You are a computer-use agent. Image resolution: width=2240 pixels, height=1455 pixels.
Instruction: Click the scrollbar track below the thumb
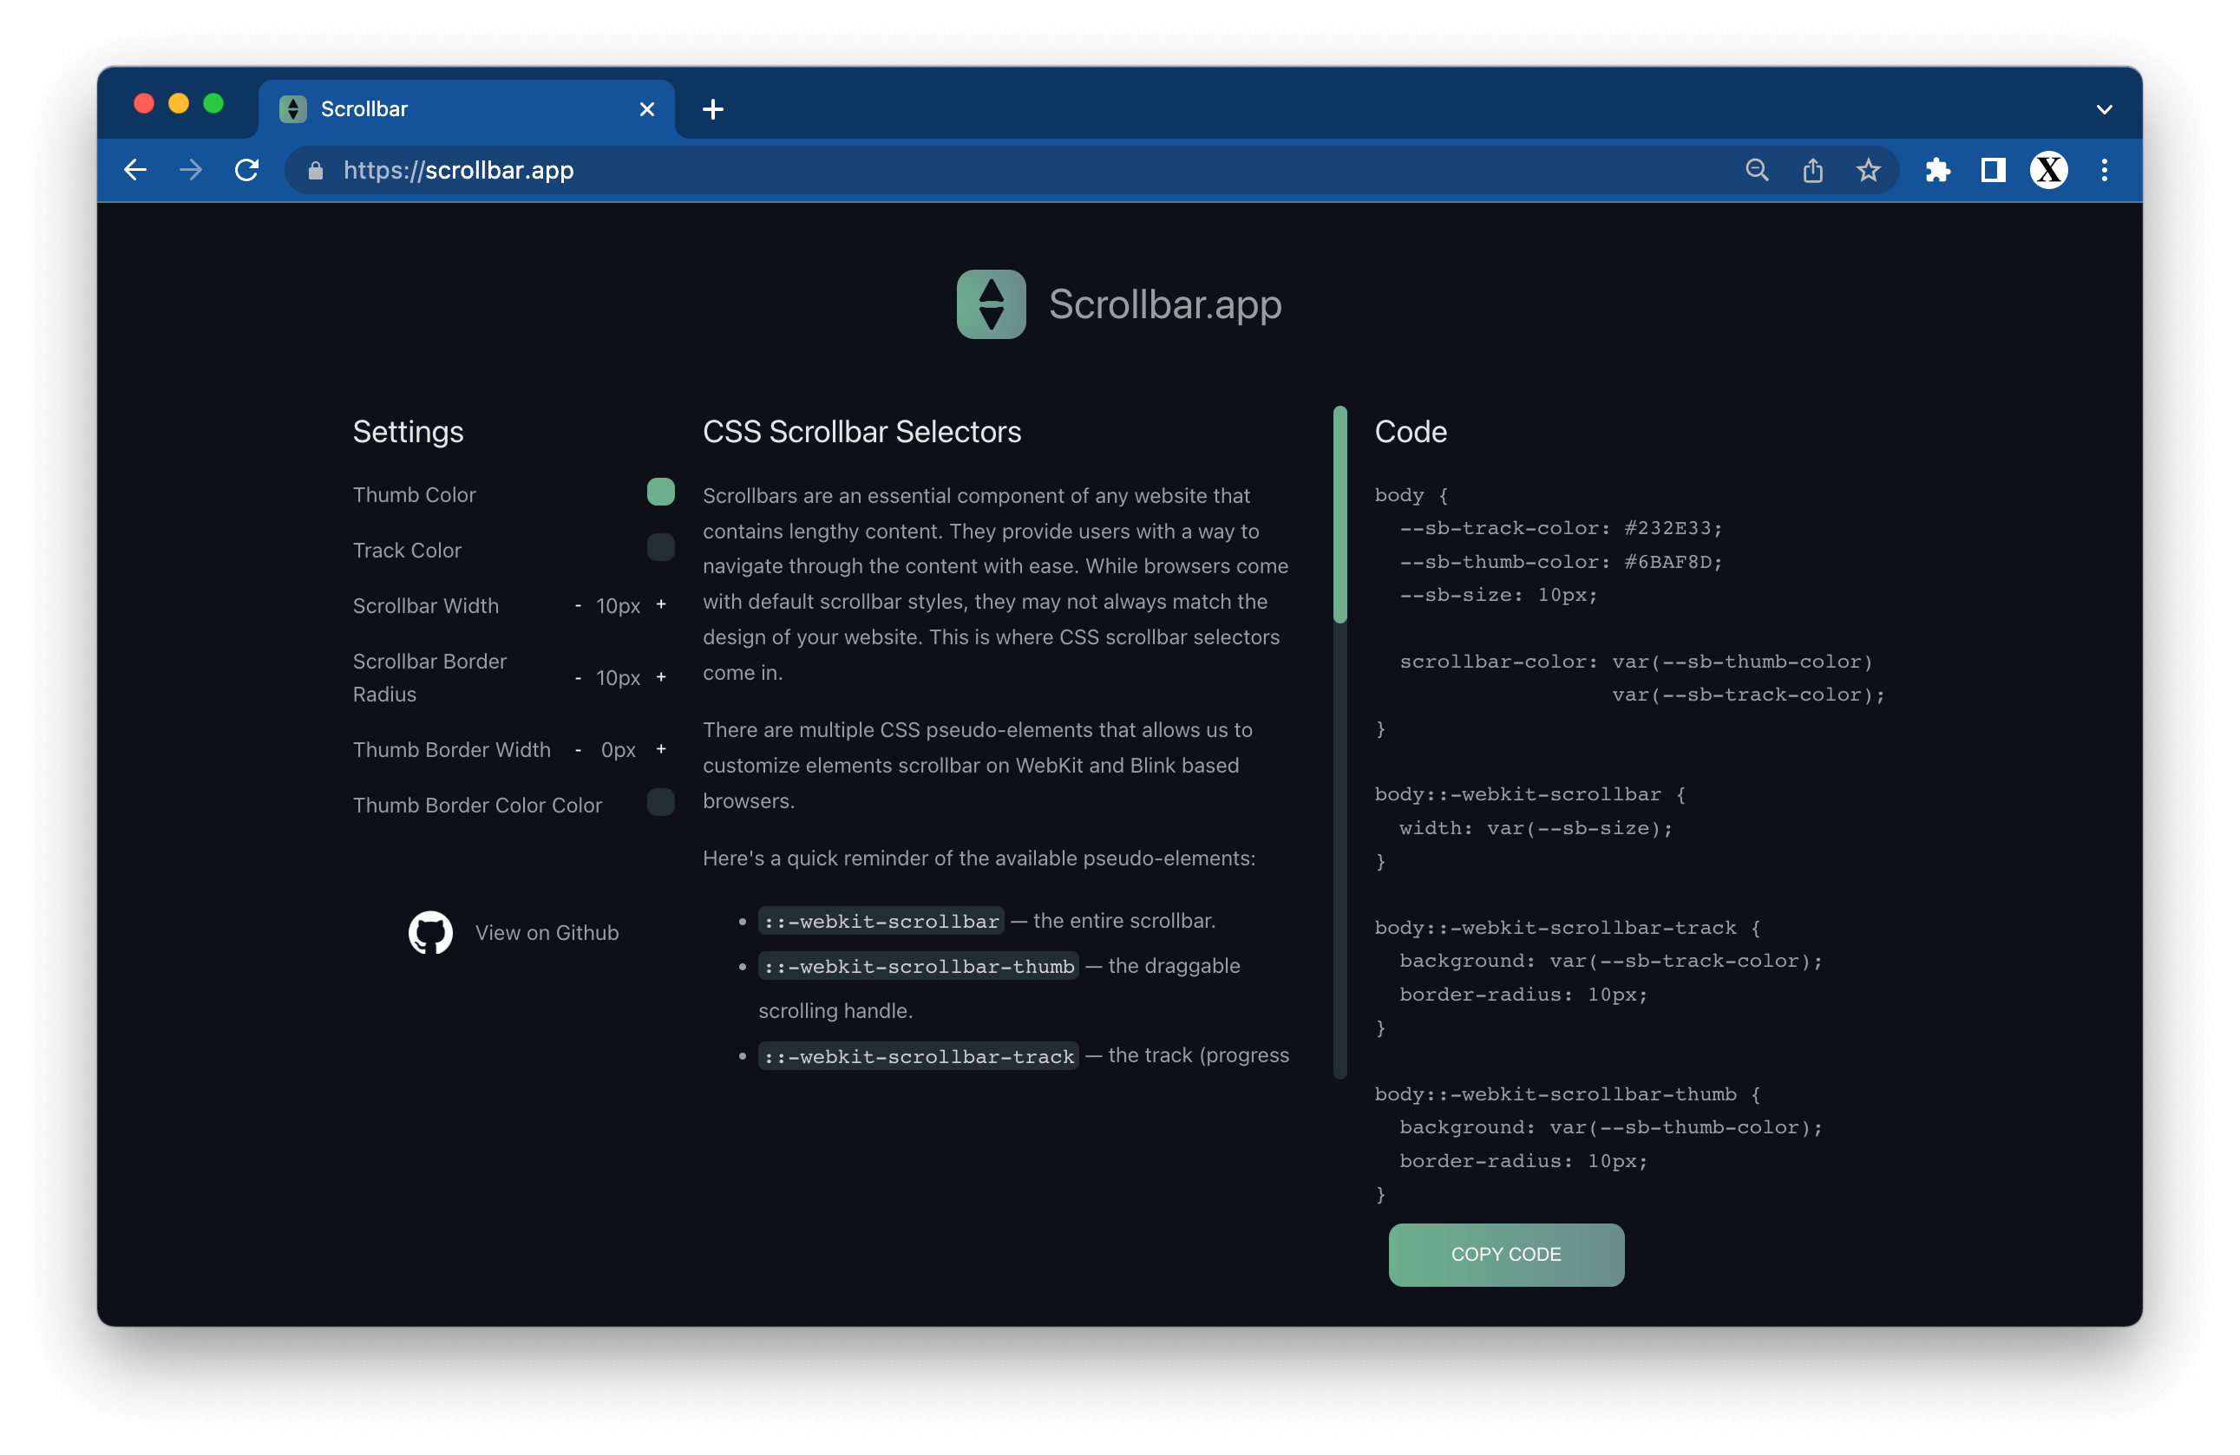click(1340, 851)
